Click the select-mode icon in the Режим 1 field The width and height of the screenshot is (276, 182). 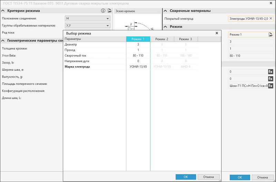[x=271, y=34]
